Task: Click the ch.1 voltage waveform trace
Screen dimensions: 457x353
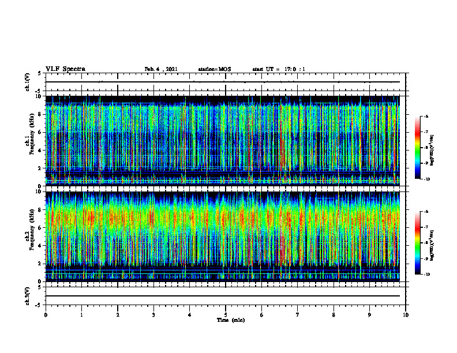Action: pyautogui.click(x=223, y=82)
